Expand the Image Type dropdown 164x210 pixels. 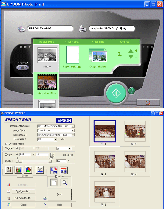point(73,130)
